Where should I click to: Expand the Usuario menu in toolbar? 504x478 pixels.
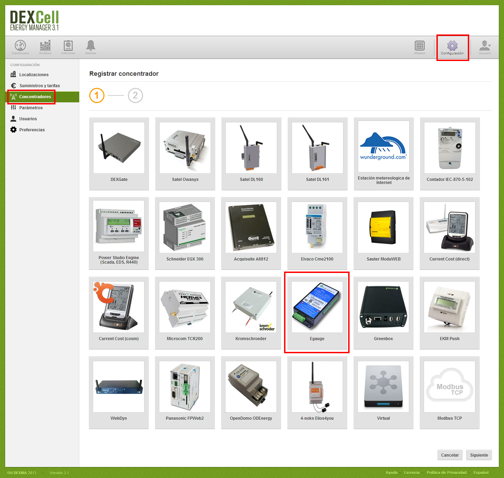pyautogui.click(x=485, y=48)
